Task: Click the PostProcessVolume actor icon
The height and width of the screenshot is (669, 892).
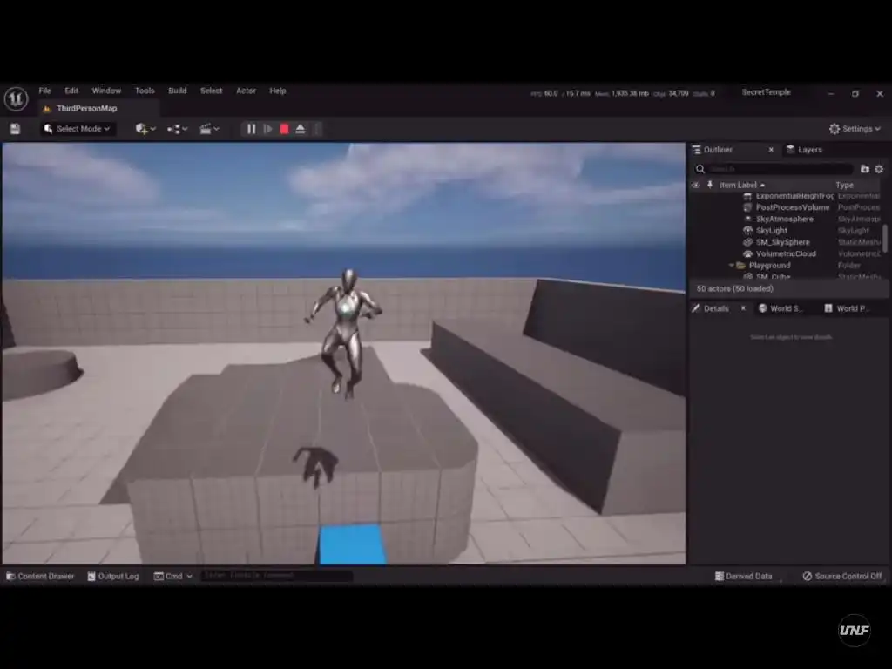Action: click(747, 207)
